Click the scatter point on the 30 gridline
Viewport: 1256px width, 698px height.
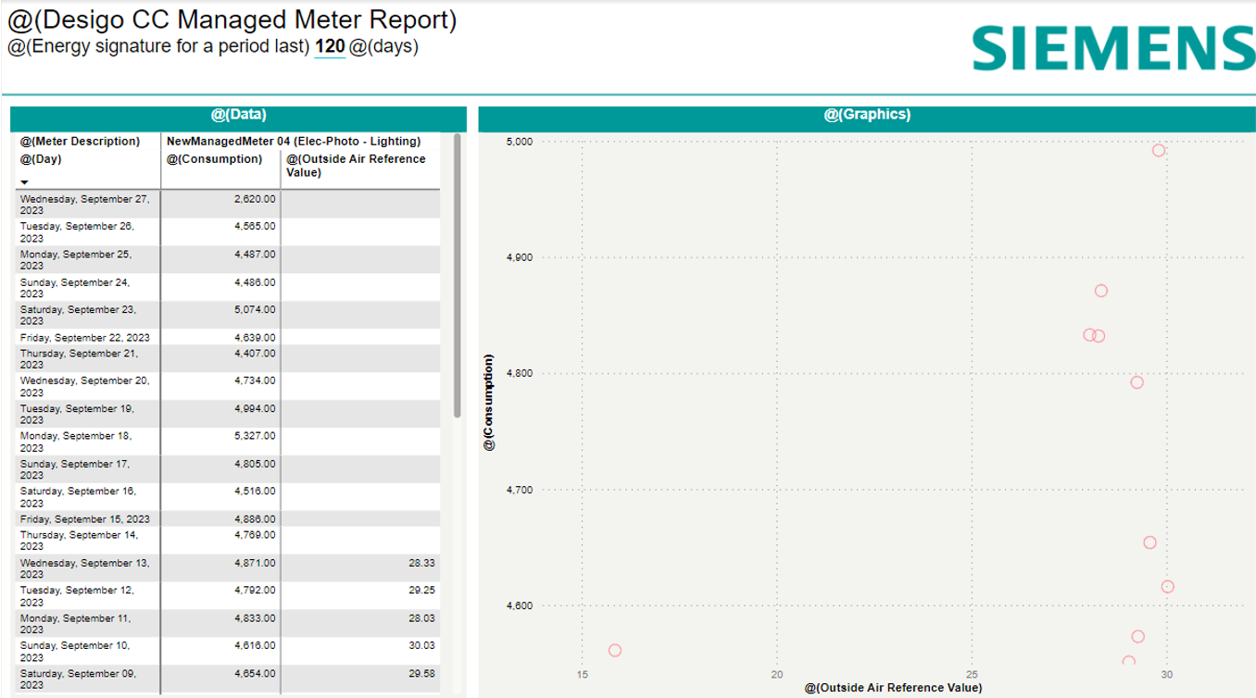1167,586
